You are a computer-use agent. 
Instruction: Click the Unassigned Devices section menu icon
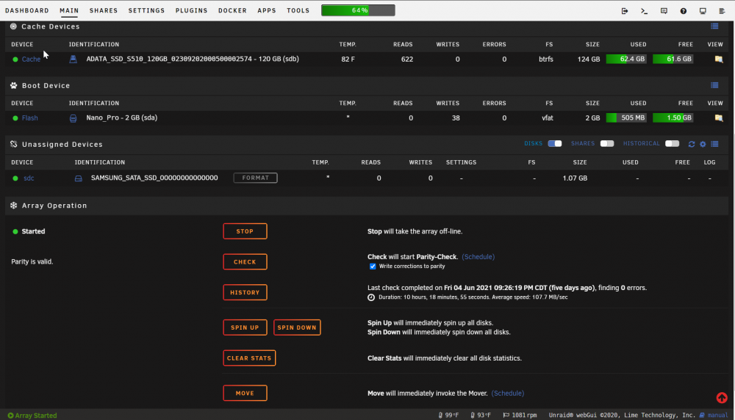(x=714, y=144)
